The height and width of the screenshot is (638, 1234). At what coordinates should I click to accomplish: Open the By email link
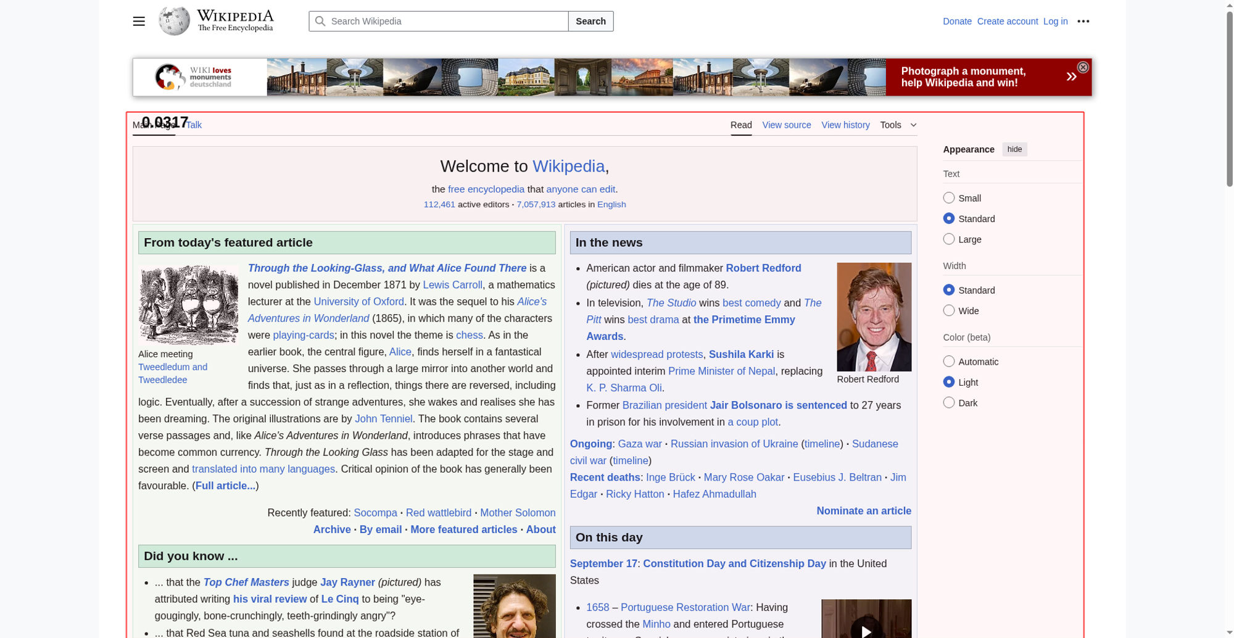381,529
